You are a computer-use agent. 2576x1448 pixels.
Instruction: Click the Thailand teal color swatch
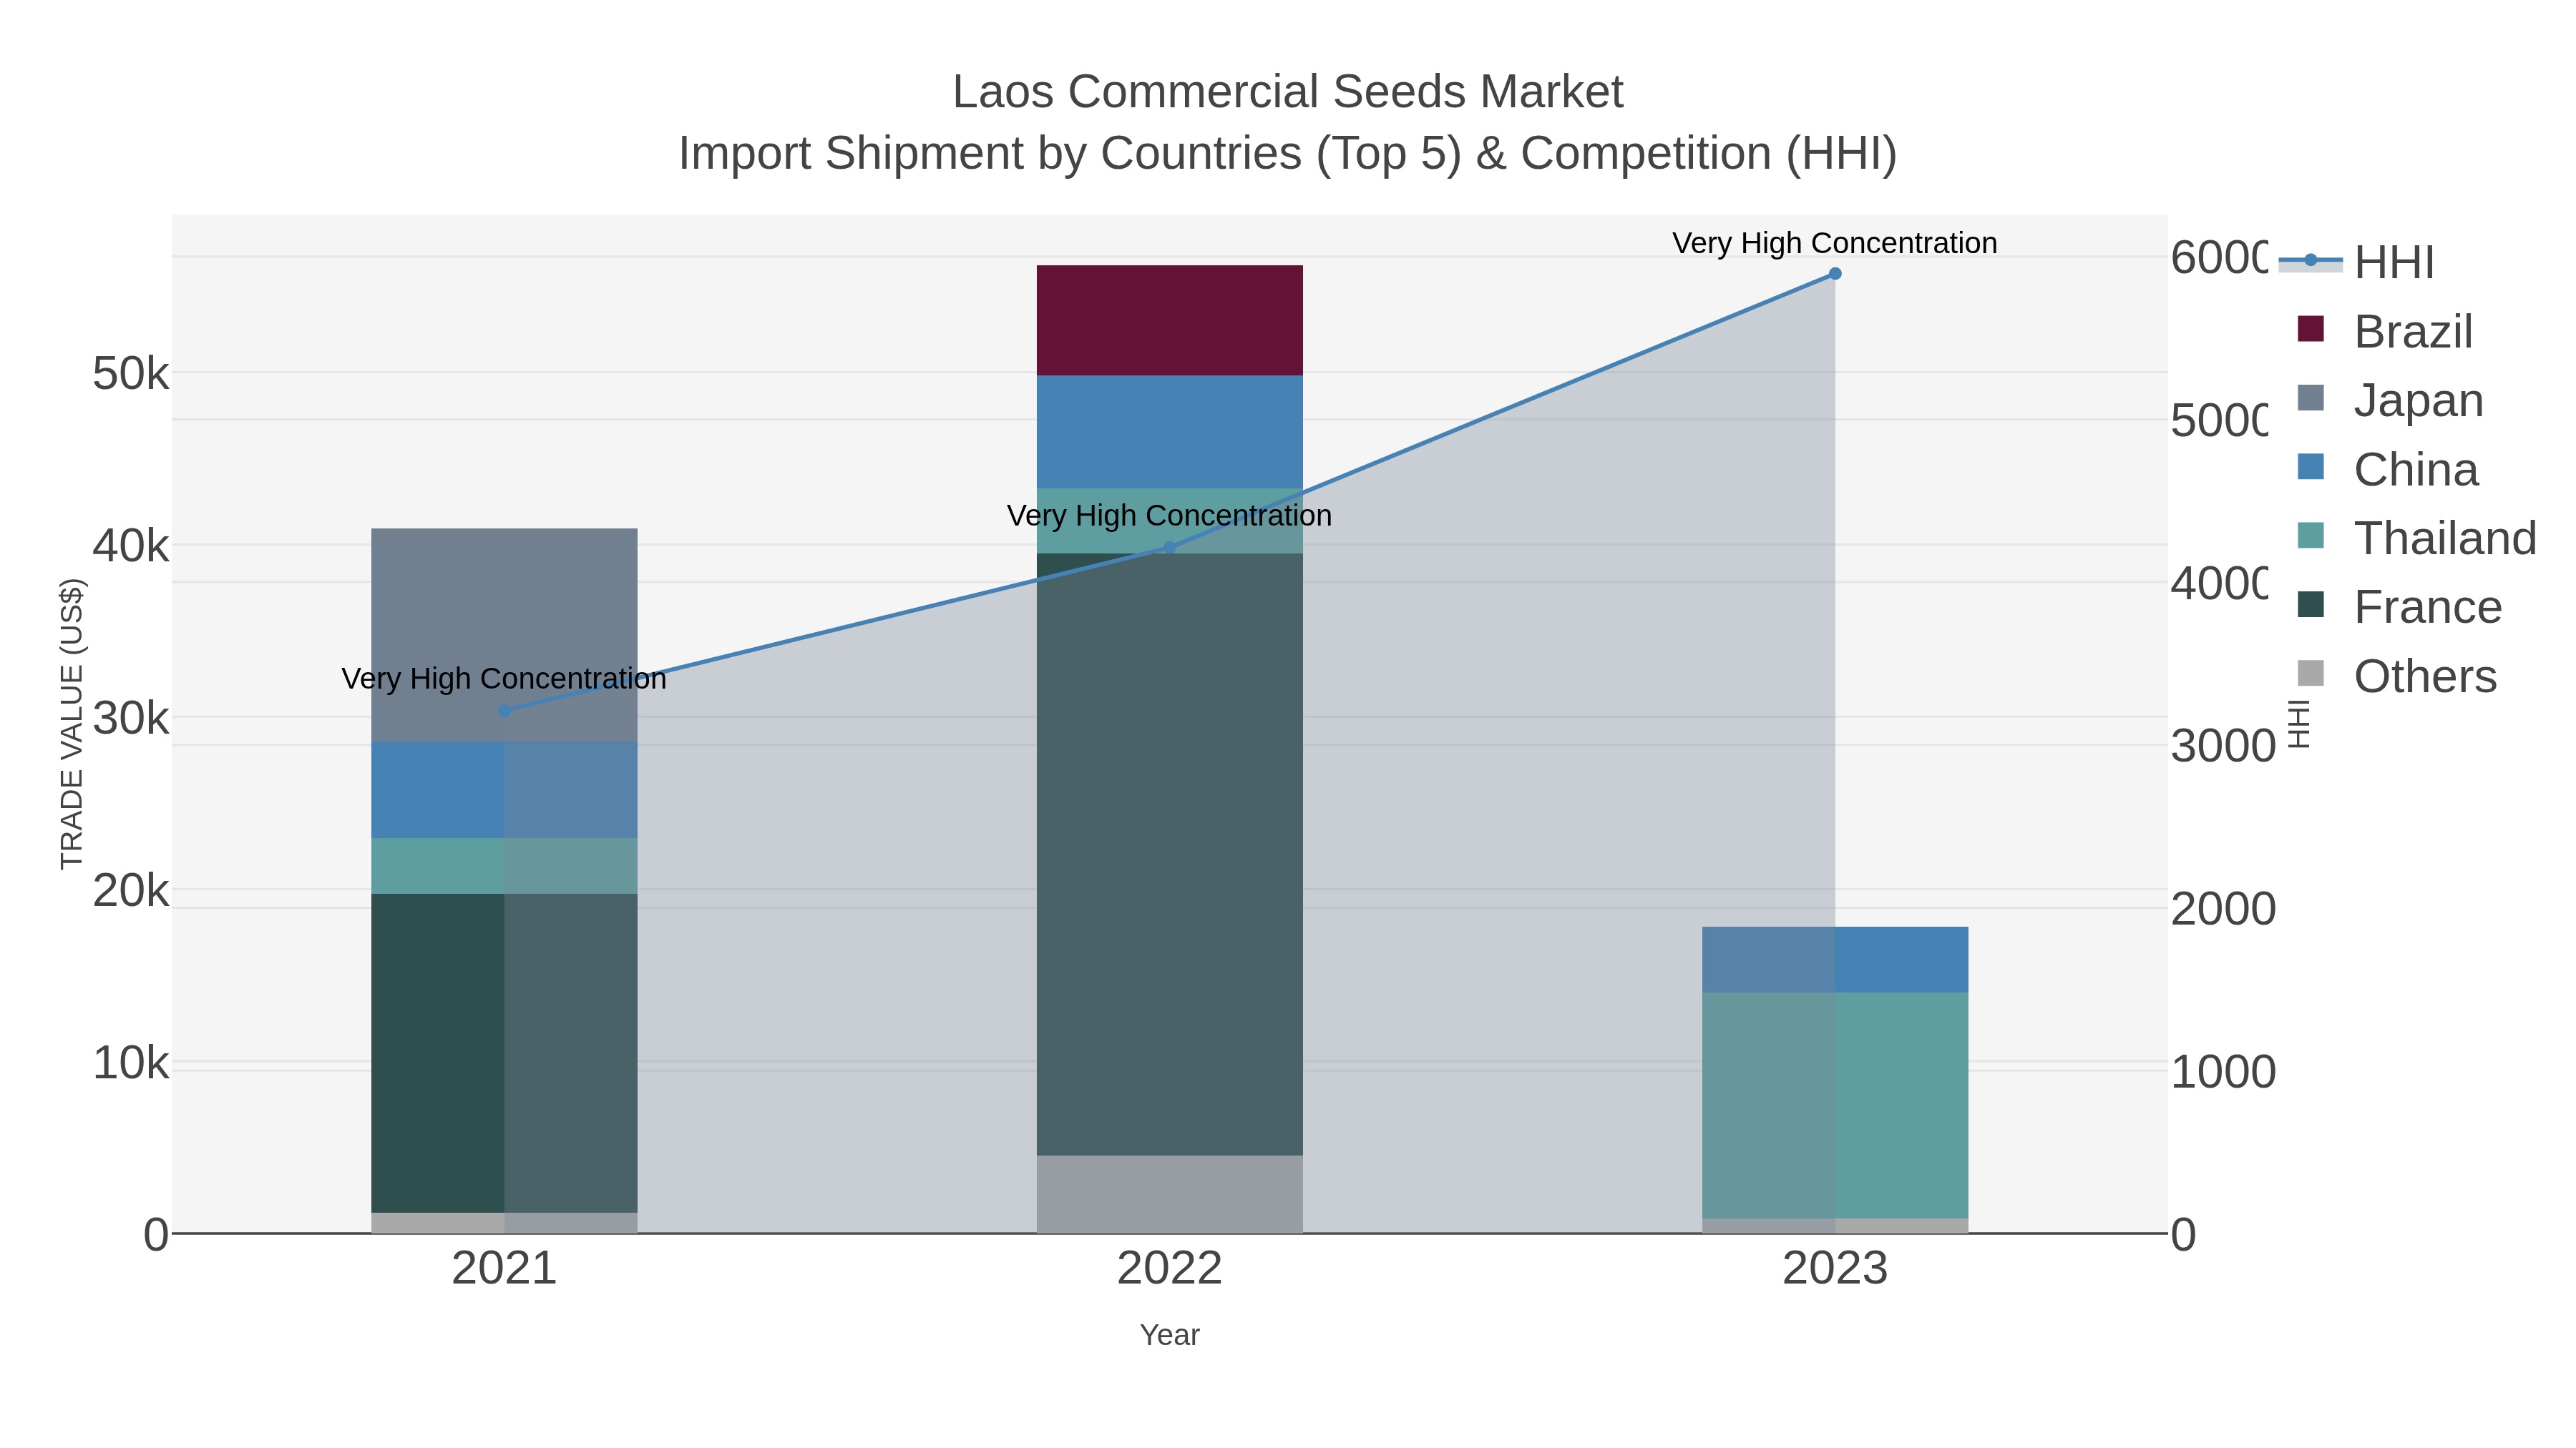(2311, 535)
